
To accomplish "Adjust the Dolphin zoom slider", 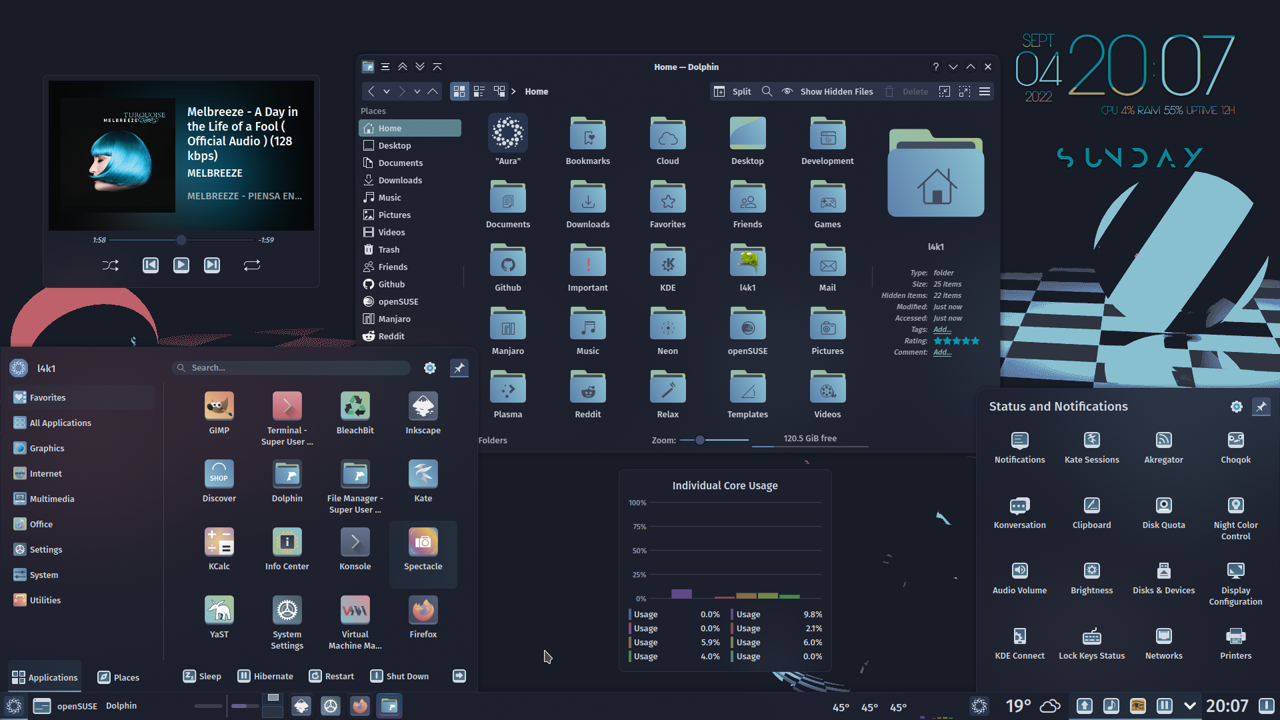I will 715,440.
